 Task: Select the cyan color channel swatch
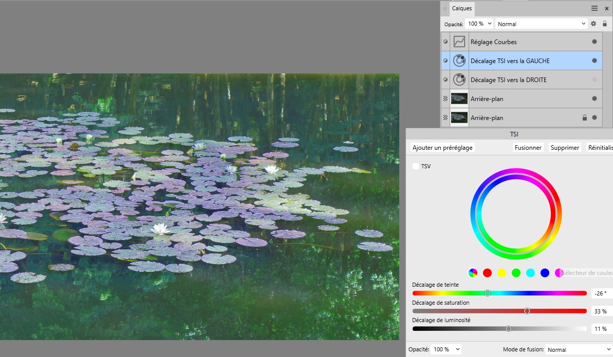tap(530, 273)
